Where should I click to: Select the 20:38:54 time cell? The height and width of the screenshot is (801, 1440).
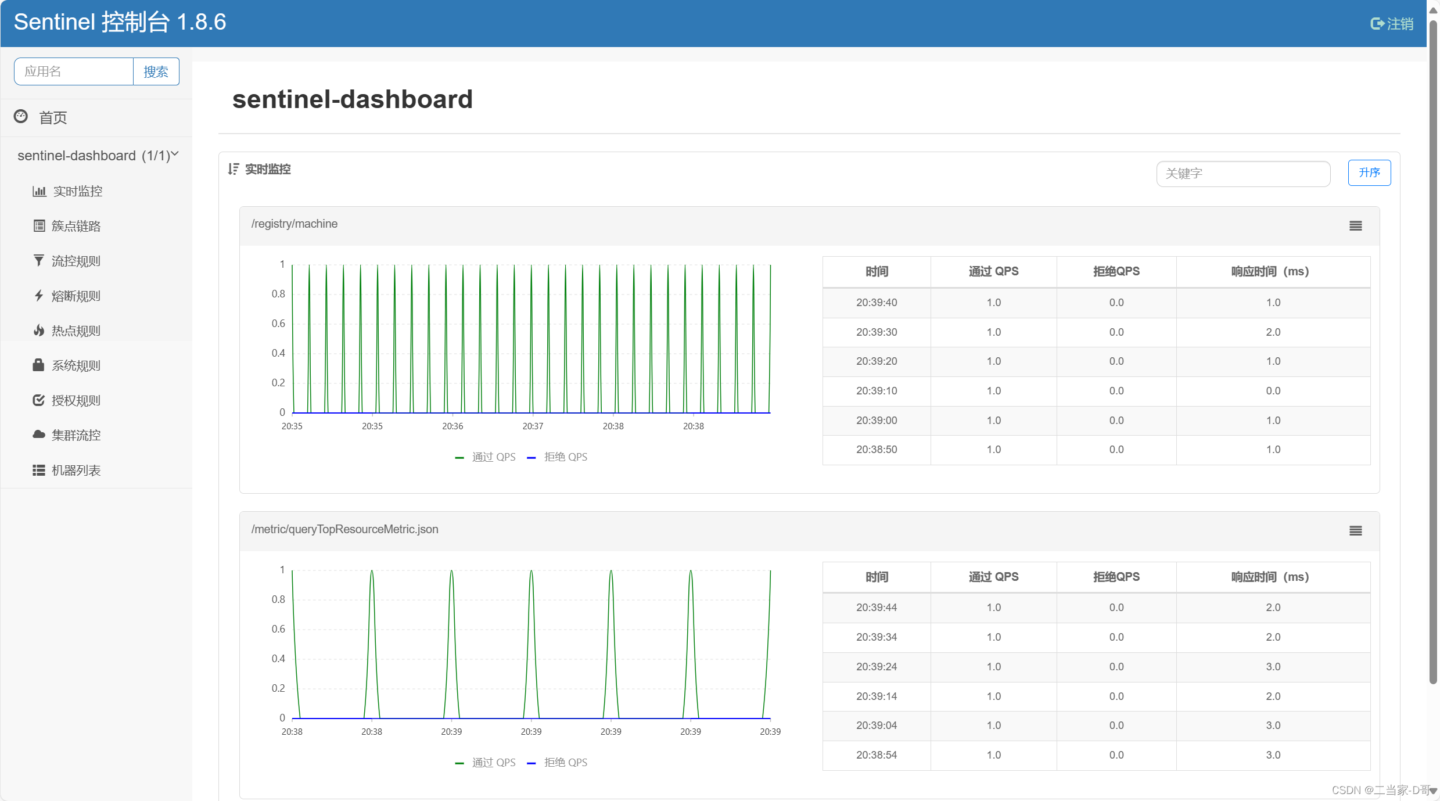877,755
